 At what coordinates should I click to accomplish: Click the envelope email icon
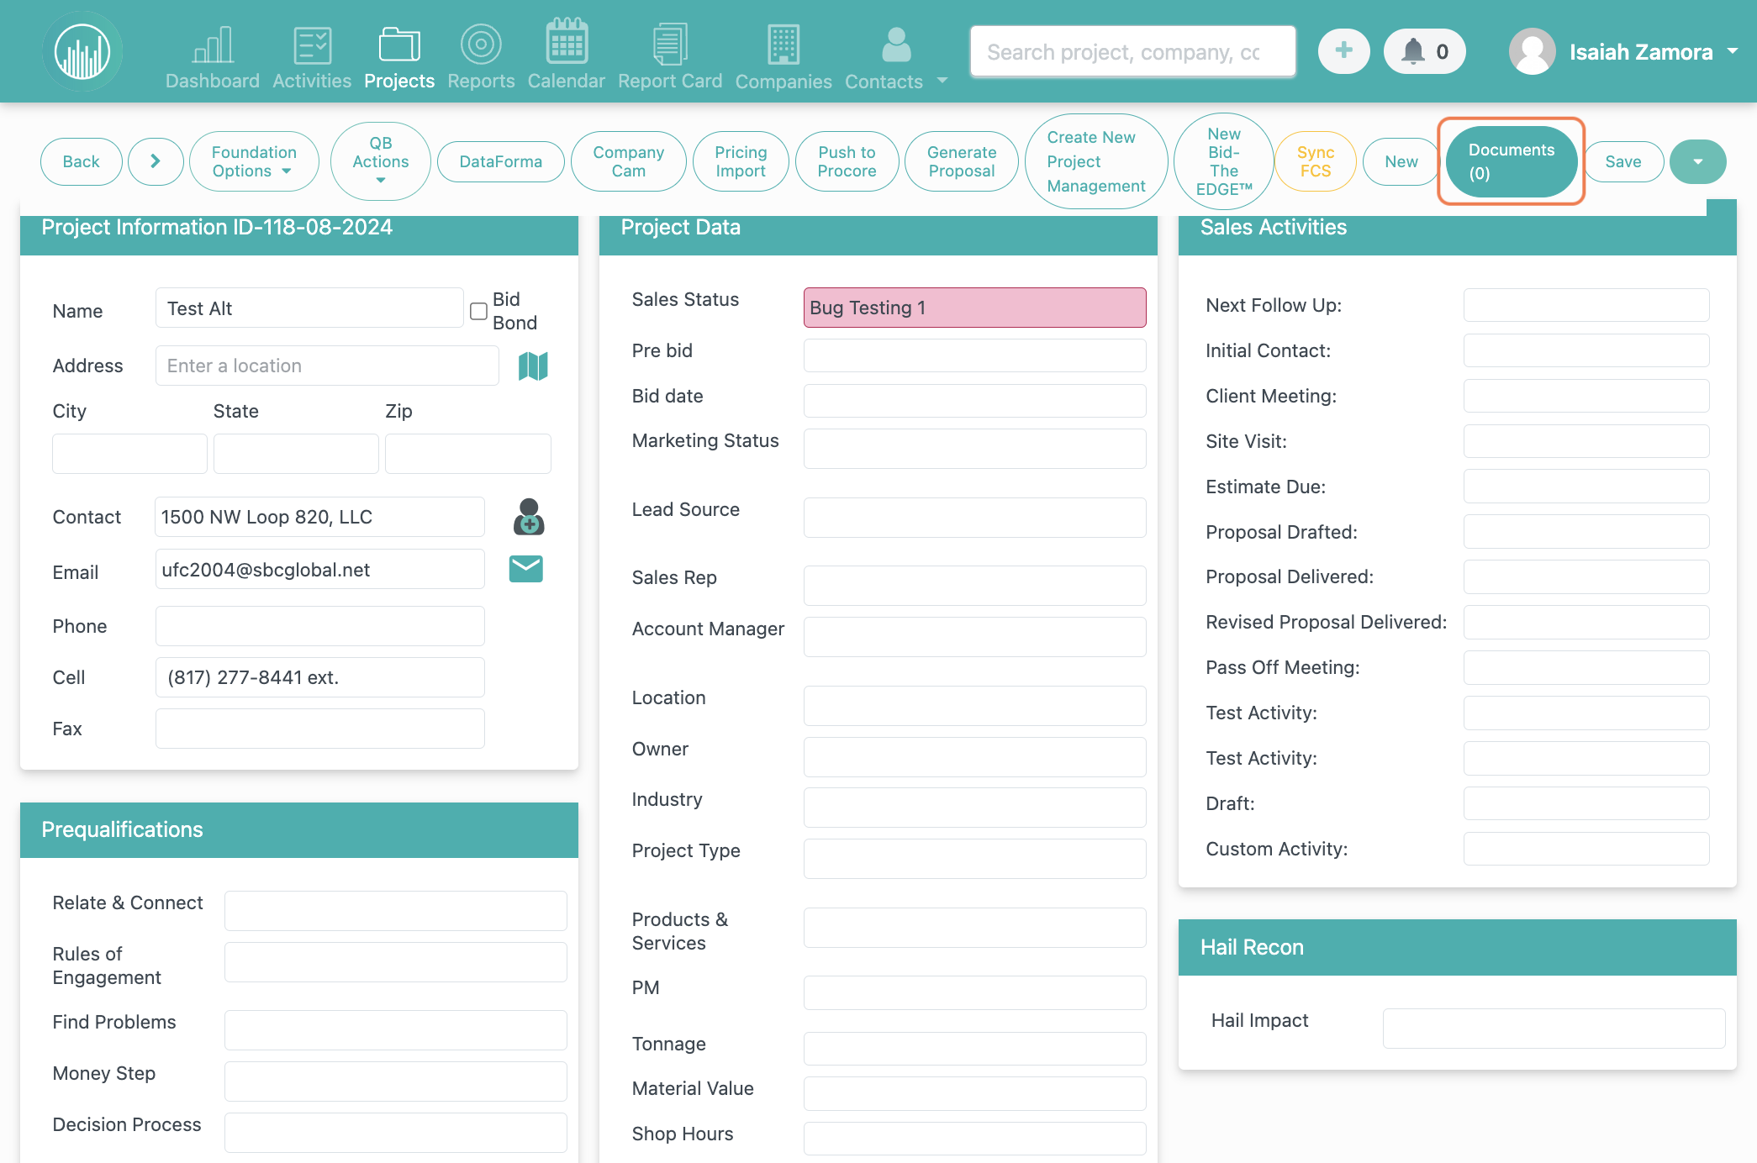(x=526, y=569)
